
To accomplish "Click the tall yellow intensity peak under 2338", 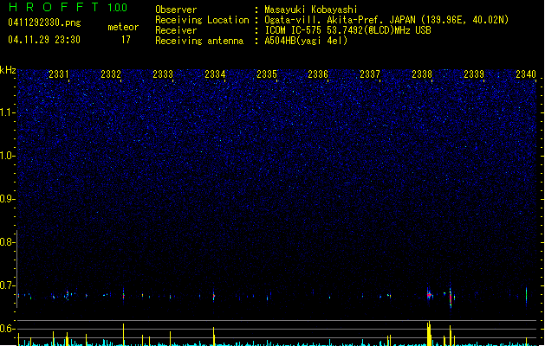I will tap(429, 333).
